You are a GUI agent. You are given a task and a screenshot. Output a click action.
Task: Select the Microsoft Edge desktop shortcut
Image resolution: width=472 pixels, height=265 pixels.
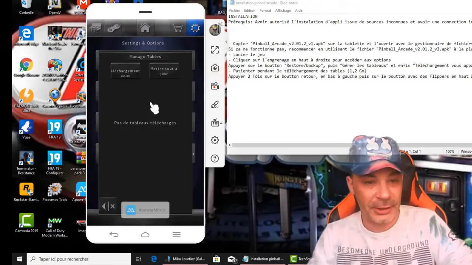click(26, 37)
